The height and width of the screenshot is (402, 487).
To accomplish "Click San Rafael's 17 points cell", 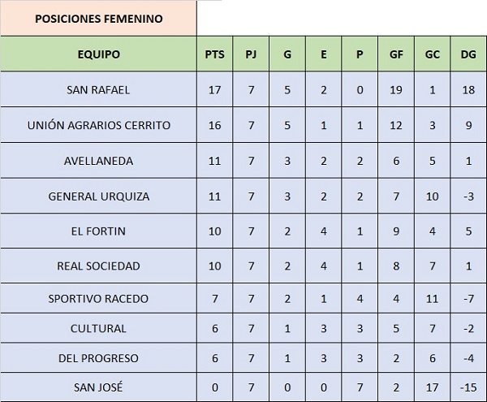I will point(214,89).
